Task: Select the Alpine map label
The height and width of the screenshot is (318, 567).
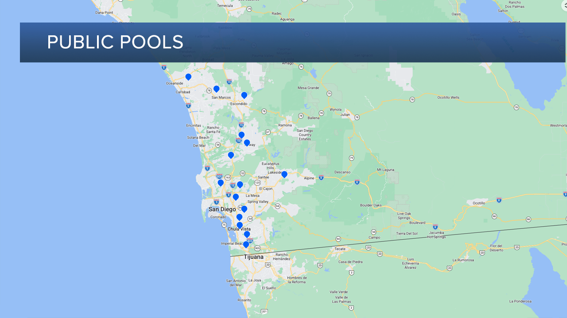Action: tap(309, 178)
